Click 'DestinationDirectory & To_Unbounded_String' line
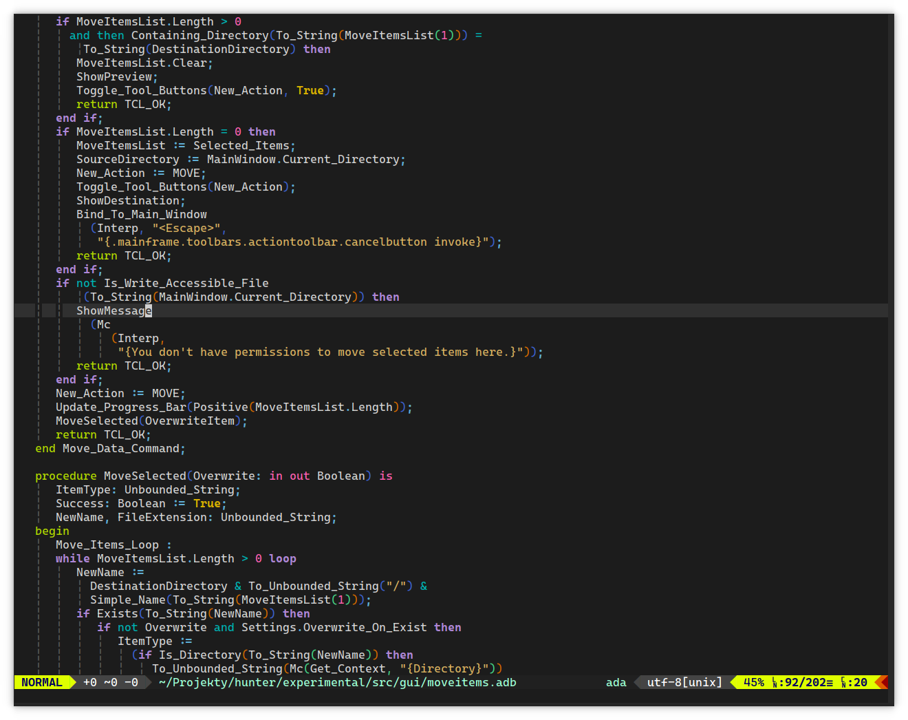The width and height of the screenshot is (908, 720). (x=259, y=586)
